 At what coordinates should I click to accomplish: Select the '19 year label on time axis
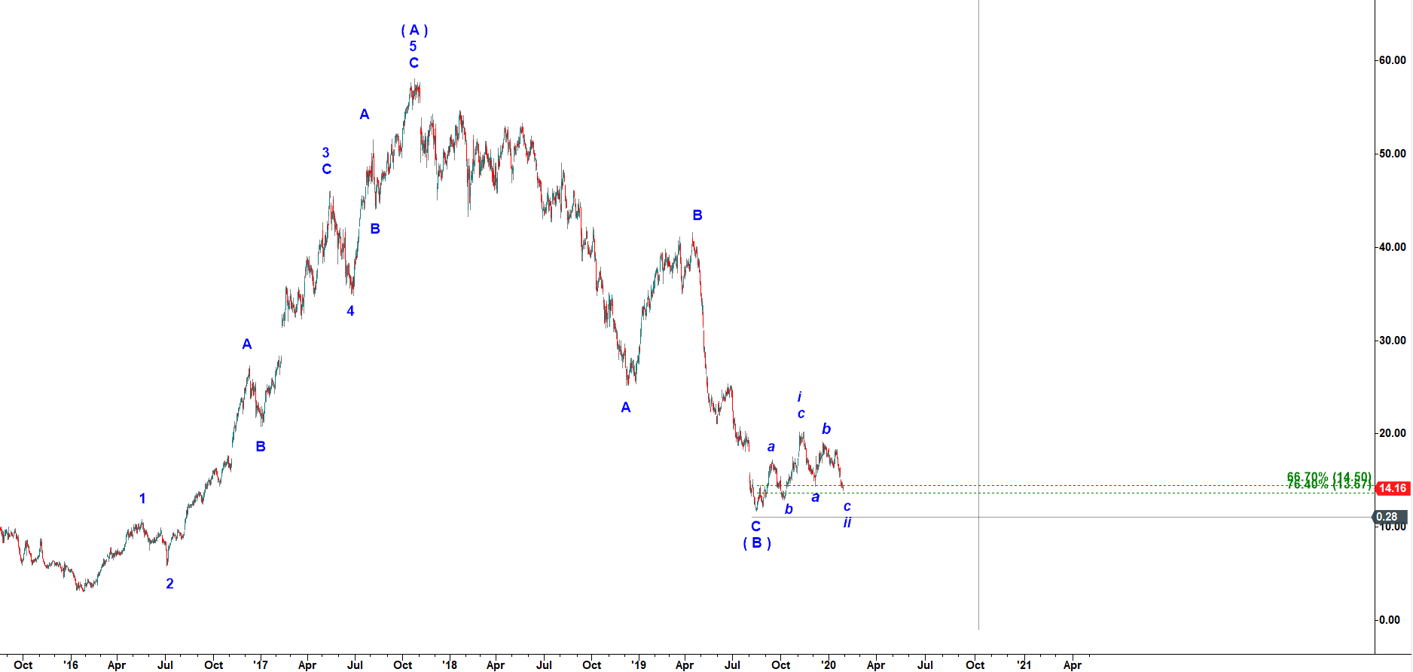pyautogui.click(x=638, y=664)
